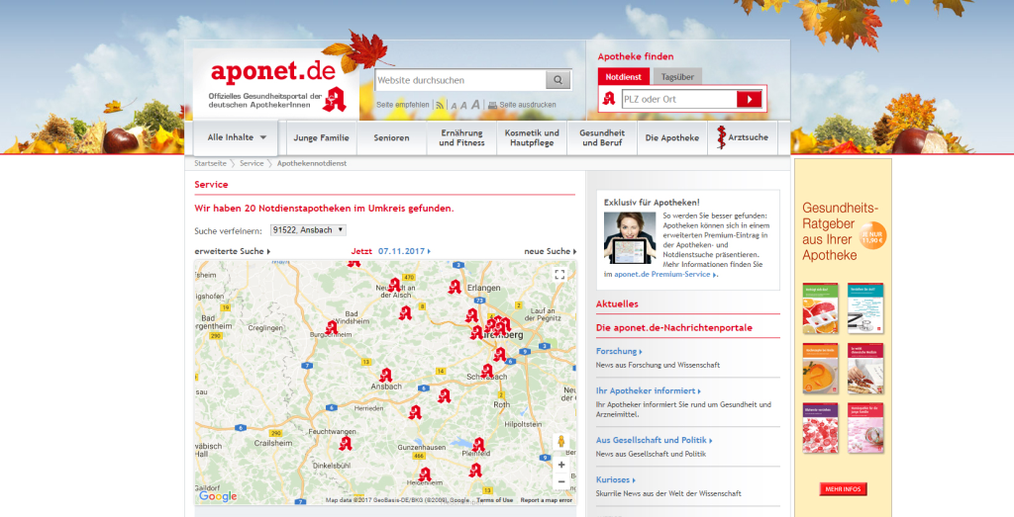Image resolution: width=1014 pixels, height=517 pixels.
Task: Open the Senioren menu
Action: coord(391,137)
